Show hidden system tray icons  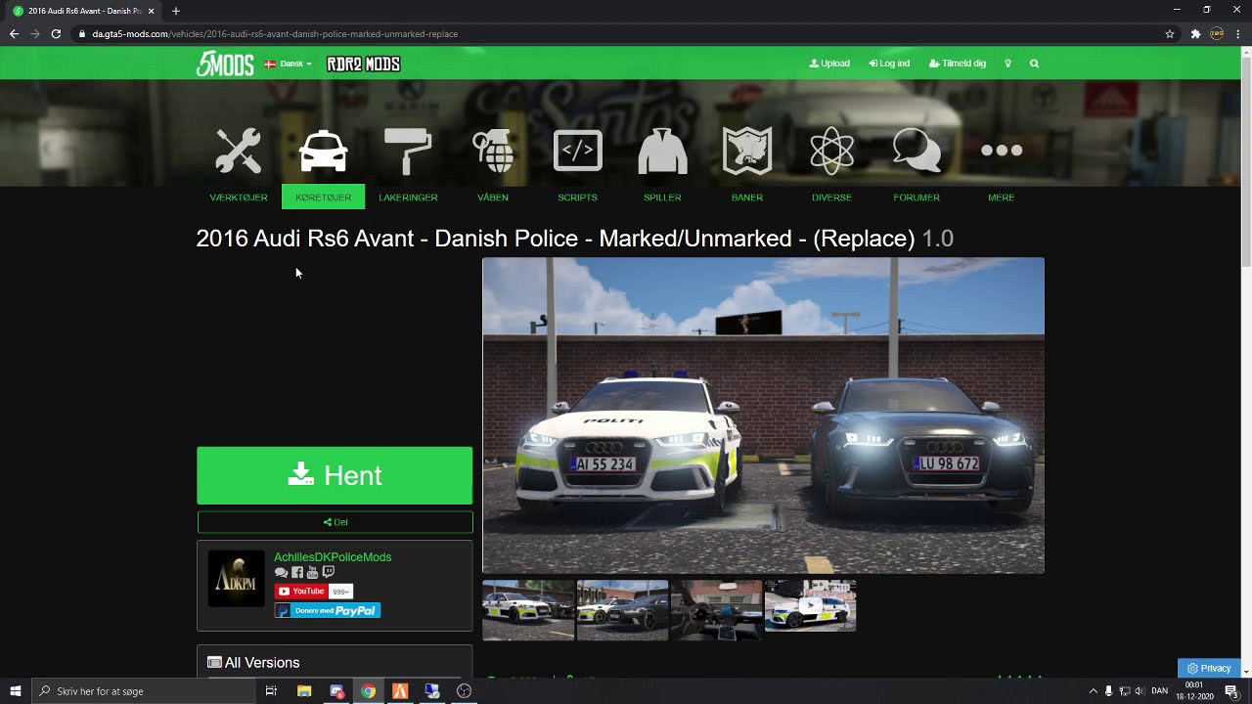[x=1094, y=691]
